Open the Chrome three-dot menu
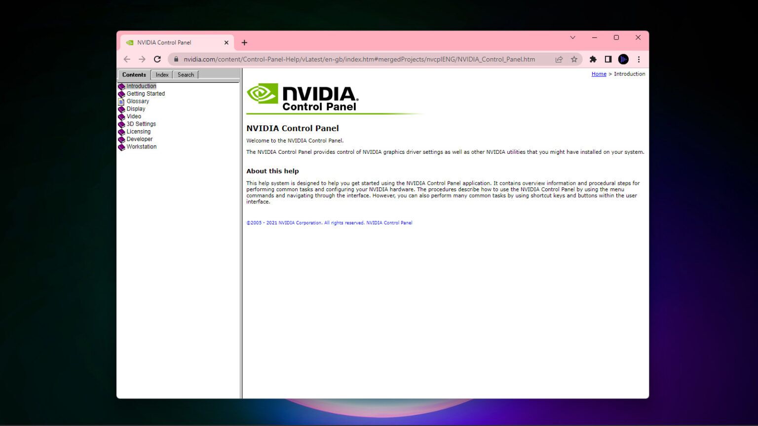The height and width of the screenshot is (426, 758). click(x=639, y=59)
